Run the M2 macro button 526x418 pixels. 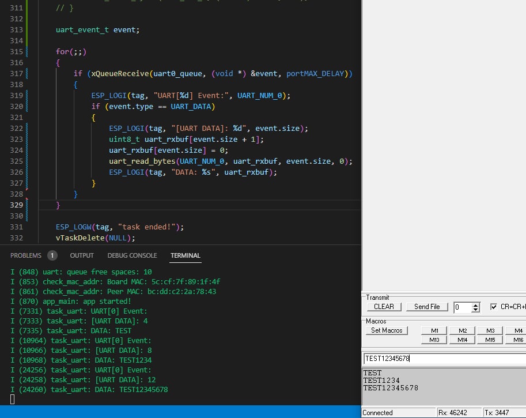pos(462,330)
